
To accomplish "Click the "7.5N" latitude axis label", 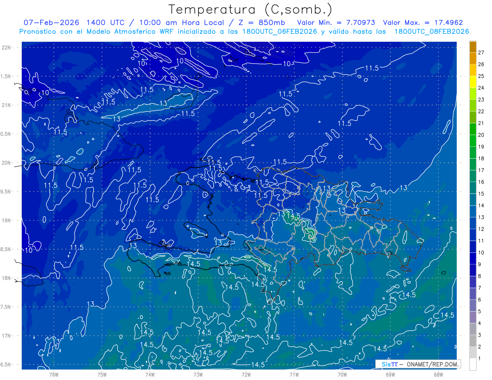I will pyautogui.click(x=5, y=307).
